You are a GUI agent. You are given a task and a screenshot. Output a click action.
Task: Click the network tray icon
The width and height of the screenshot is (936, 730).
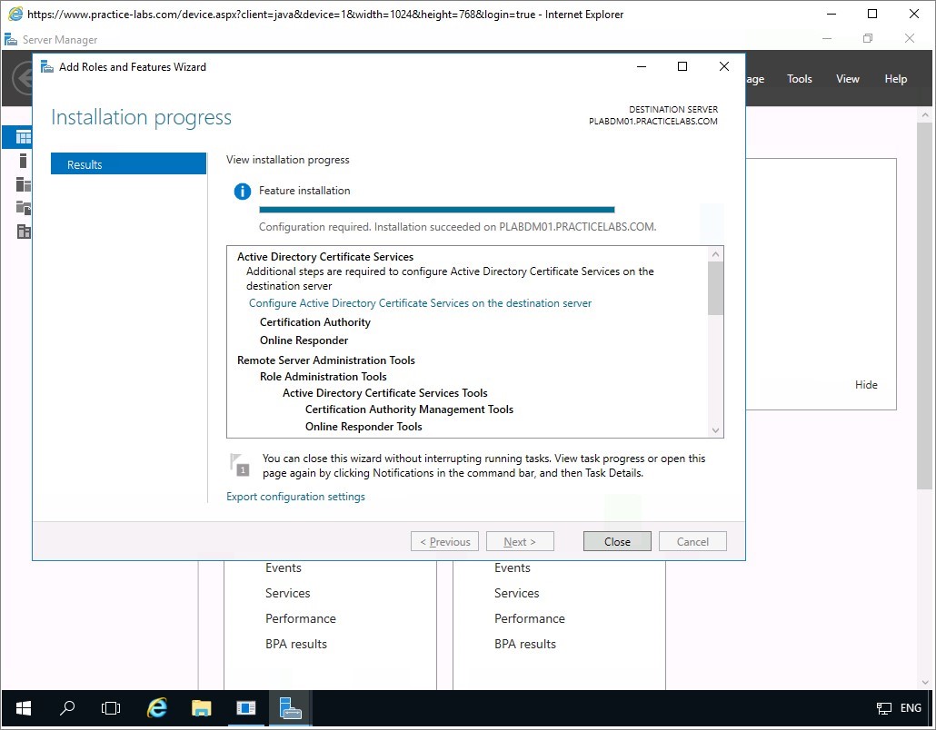(x=883, y=708)
